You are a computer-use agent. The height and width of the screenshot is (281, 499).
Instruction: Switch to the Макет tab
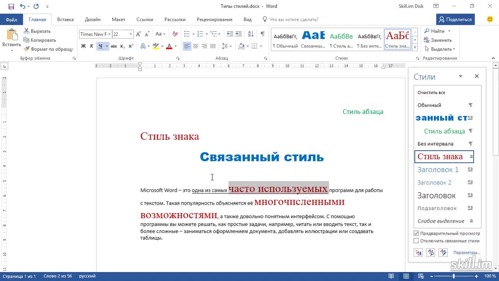(119, 20)
